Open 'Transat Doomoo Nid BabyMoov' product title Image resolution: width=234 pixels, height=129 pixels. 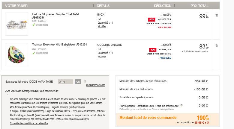(x=59, y=45)
